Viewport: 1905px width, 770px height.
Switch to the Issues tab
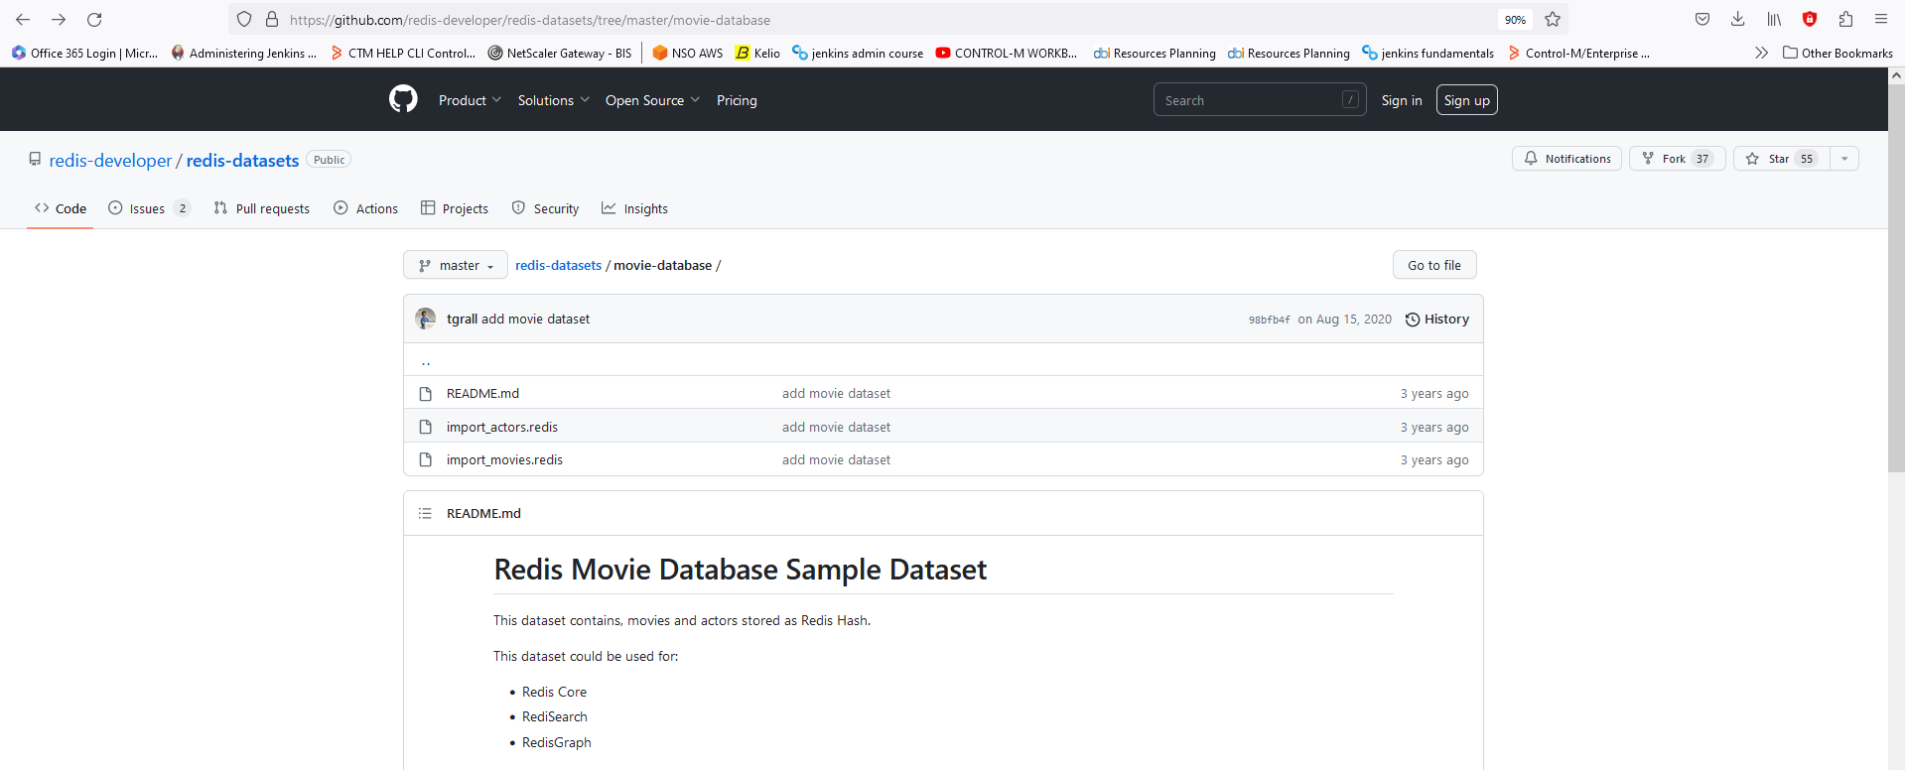click(x=148, y=208)
